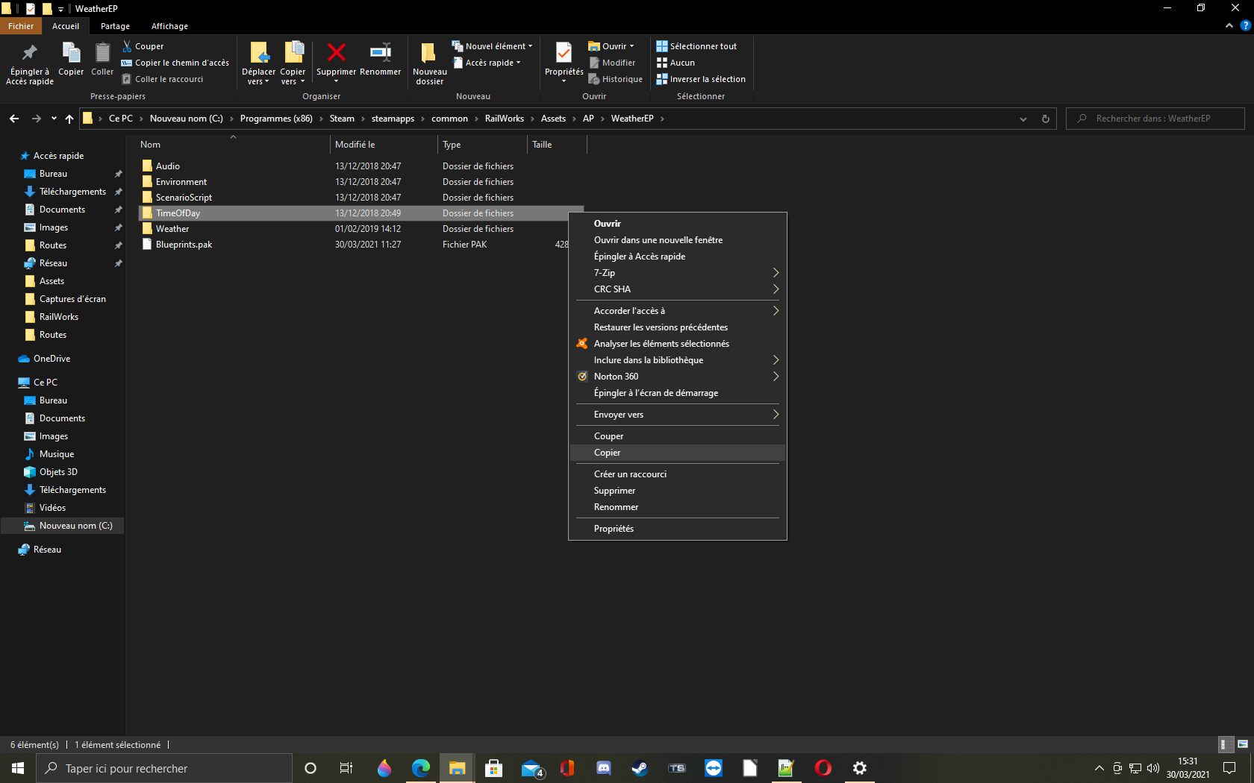Choose Copier in the context menu
The width and height of the screenshot is (1254, 783).
[x=677, y=453]
